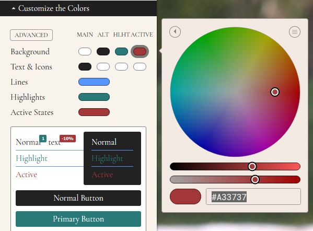Pick the main Text & Icons black swatch
Screen dimensions: 313x231
click(85, 67)
